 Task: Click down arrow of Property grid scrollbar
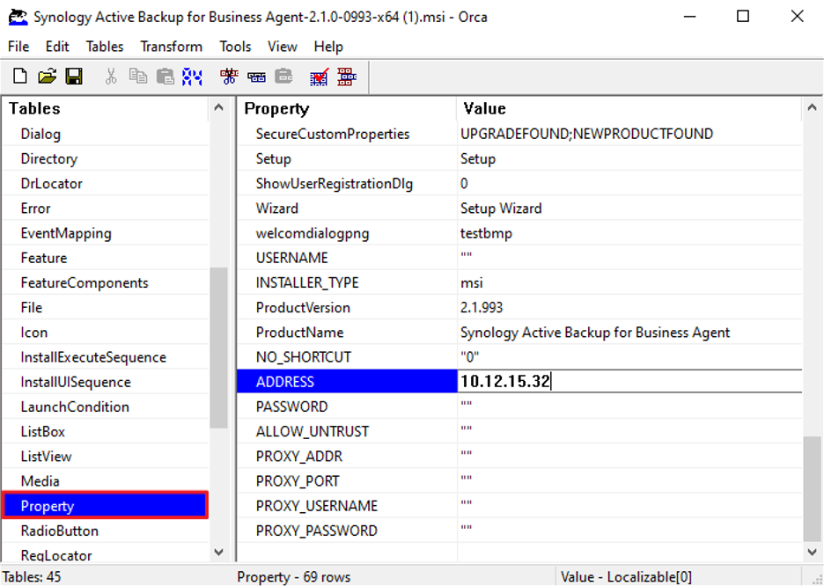(812, 553)
